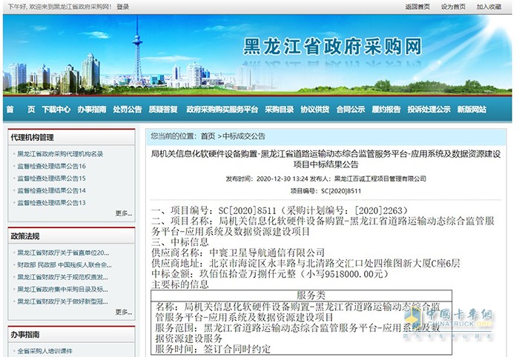
Task: Open 合同公示 navigation item
Action: tap(350, 109)
